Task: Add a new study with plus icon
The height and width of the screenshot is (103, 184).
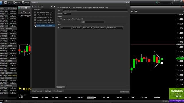Action: point(51,7)
